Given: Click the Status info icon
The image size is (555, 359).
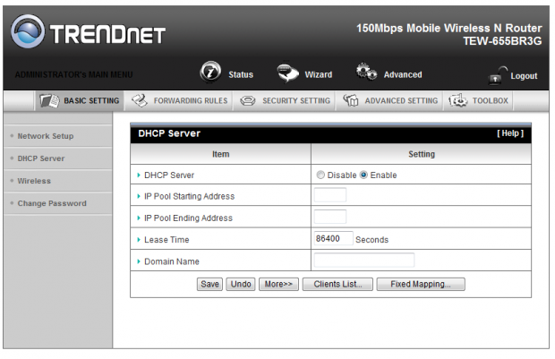Looking at the screenshot, I should click(210, 72).
